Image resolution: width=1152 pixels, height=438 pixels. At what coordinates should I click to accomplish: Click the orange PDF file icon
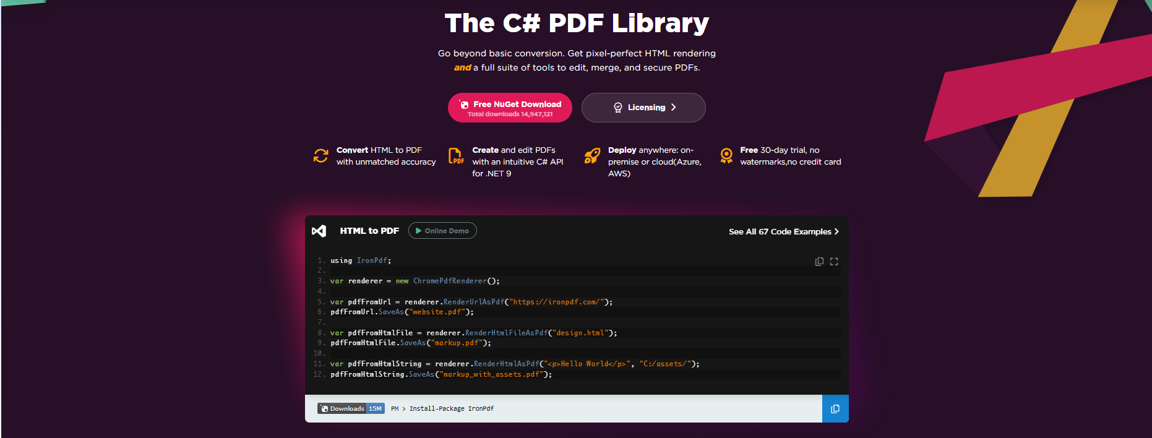[x=455, y=156]
